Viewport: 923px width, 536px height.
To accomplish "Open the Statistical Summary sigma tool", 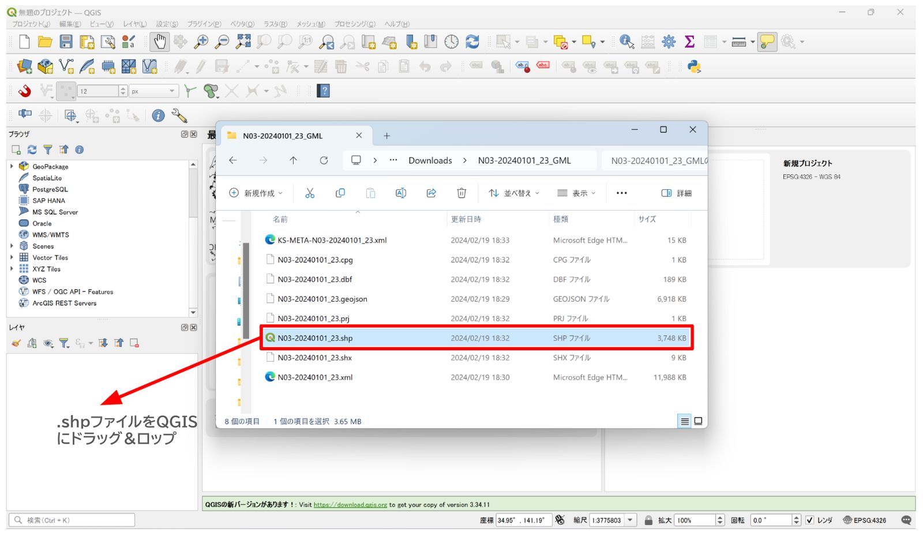I will click(x=689, y=42).
